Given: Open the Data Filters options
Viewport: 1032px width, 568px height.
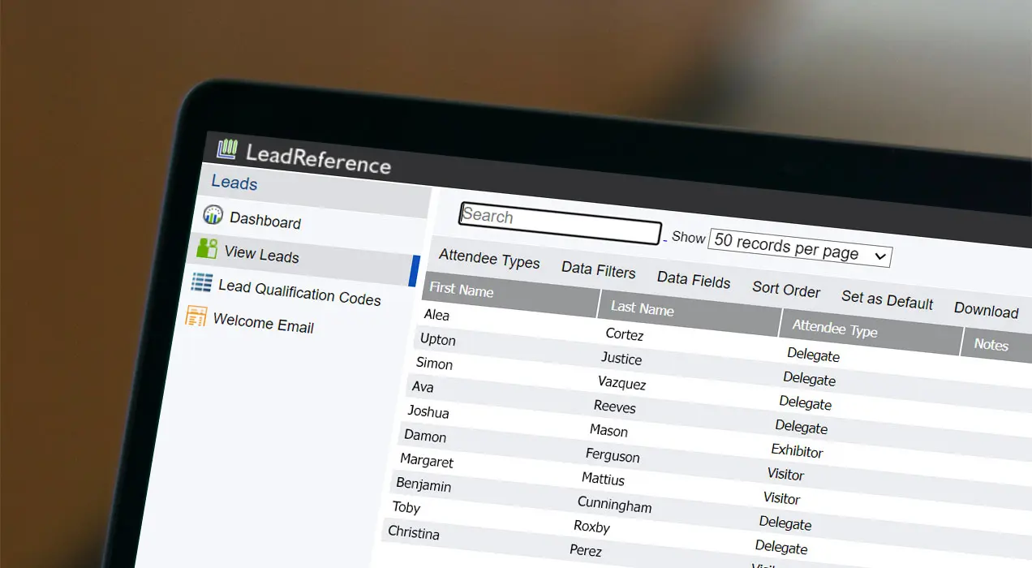Looking at the screenshot, I should pyautogui.click(x=599, y=271).
